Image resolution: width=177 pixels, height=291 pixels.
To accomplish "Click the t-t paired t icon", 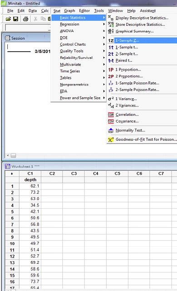I will click(x=111, y=61).
